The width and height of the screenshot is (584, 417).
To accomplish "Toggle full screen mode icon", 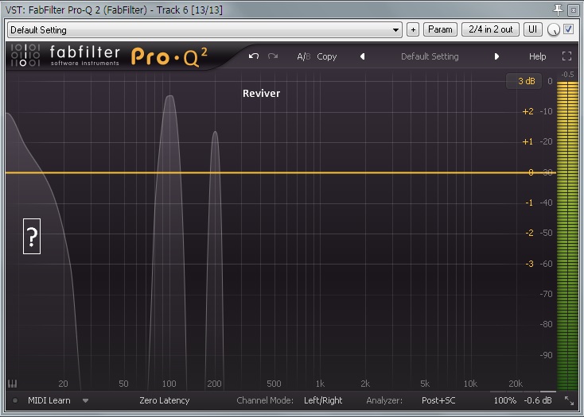I will click(566, 56).
